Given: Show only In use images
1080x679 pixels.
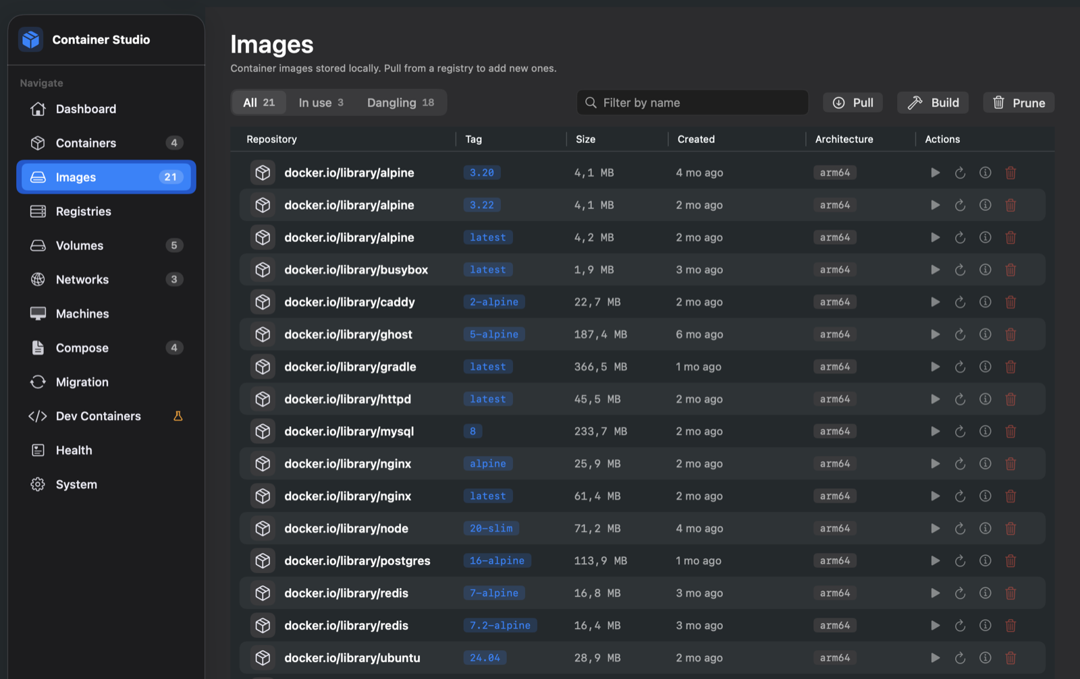Looking at the screenshot, I should point(321,102).
